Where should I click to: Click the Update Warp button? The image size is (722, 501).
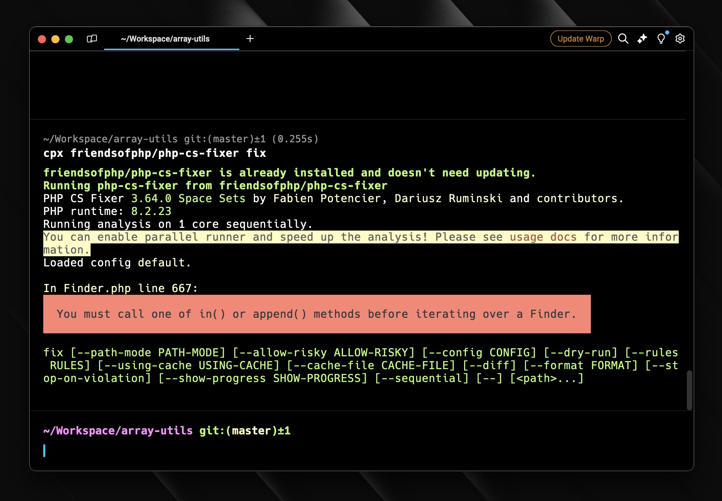(x=581, y=39)
